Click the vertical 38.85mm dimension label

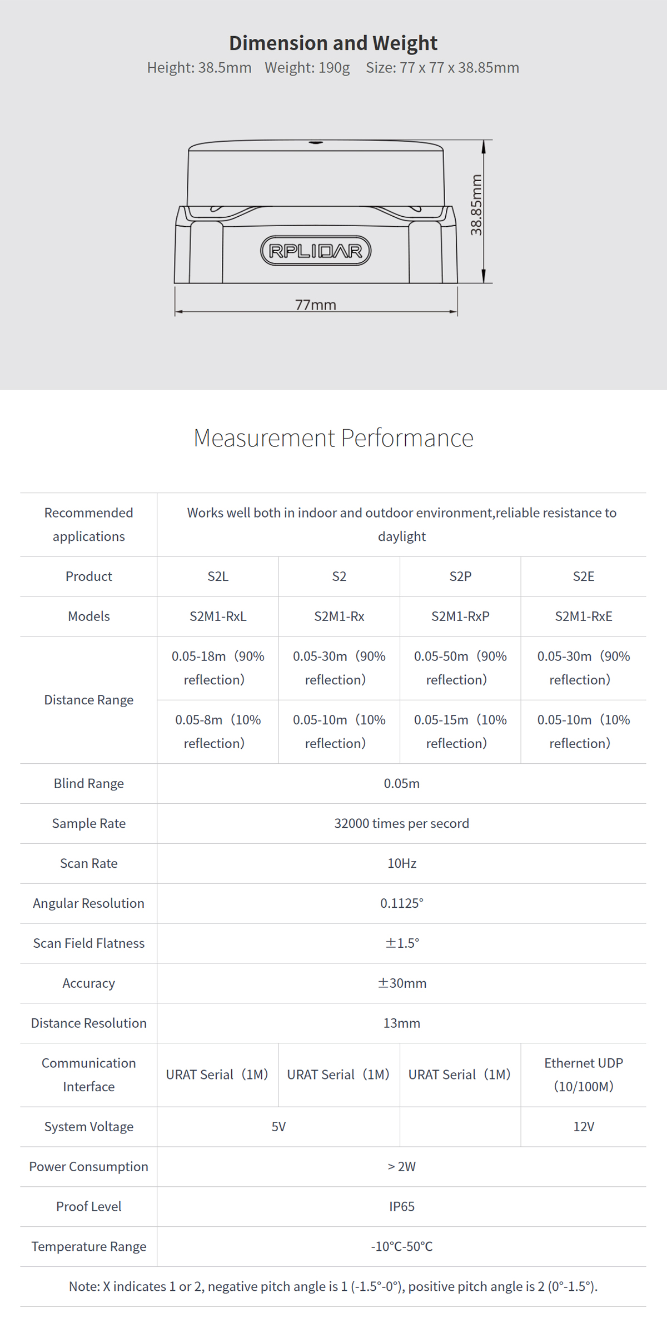[x=476, y=205]
